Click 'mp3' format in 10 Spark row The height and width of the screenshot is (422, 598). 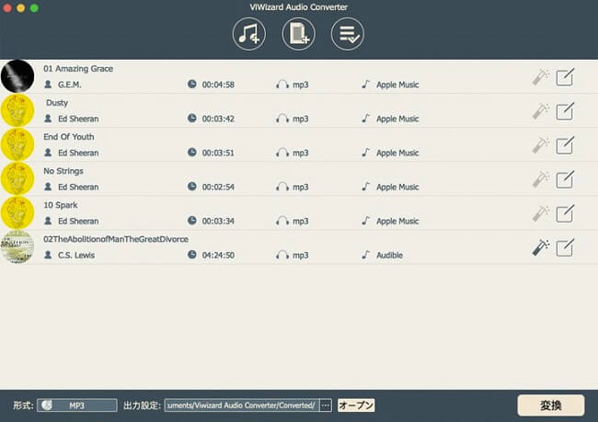[x=301, y=221]
